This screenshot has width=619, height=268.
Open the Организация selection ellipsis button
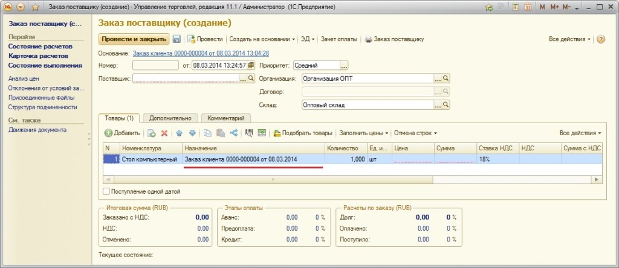[438, 78]
